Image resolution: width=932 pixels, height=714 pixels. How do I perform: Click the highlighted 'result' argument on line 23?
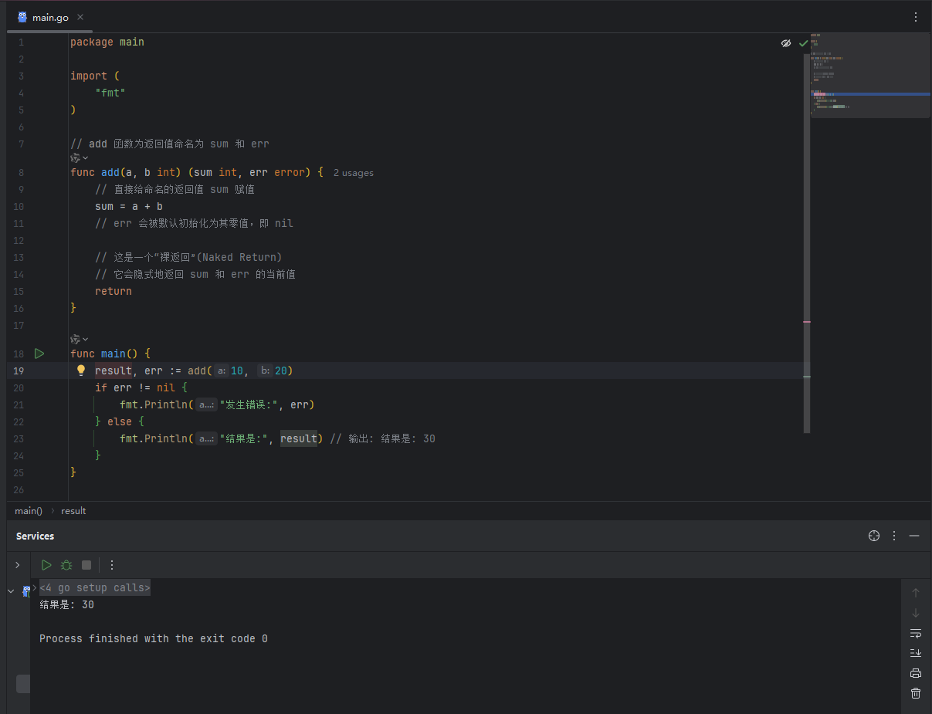[x=299, y=438]
